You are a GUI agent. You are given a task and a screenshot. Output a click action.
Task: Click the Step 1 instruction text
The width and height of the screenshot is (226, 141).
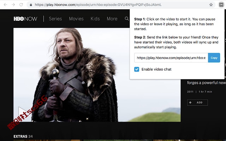pos(175,24)
